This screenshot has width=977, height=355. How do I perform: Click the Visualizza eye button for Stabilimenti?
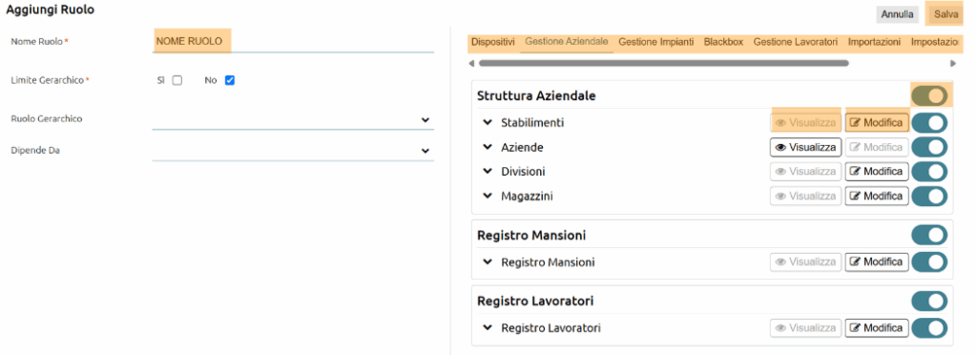coord(805,123)
